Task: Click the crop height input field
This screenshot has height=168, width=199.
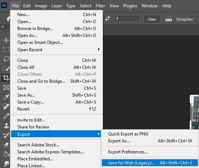Action: [x=127, y=19]
